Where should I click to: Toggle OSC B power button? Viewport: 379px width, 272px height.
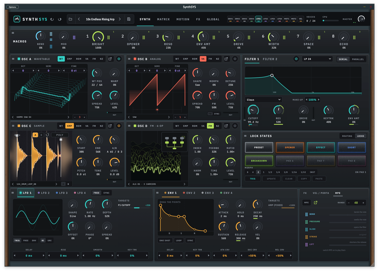235,59
